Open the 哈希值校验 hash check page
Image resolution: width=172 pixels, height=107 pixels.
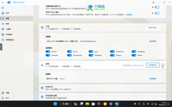17,40
